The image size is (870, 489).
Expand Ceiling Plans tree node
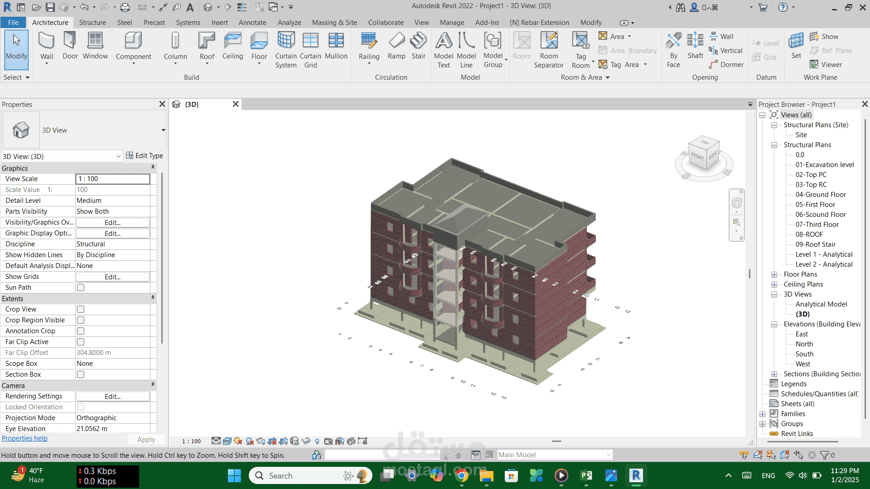pos(774,284)
